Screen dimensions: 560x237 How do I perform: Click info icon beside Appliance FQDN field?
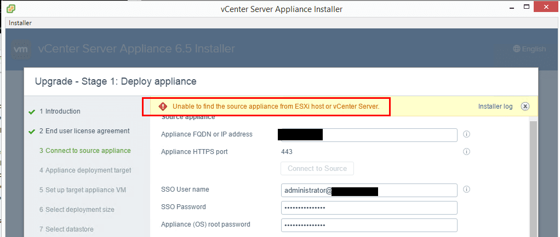pos(467,134)
